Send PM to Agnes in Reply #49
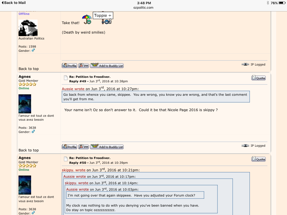The height and width of the screenshot is (215, 287). point(84,147)
